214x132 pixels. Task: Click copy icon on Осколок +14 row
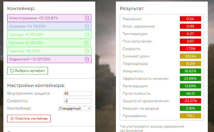[87, 26]
